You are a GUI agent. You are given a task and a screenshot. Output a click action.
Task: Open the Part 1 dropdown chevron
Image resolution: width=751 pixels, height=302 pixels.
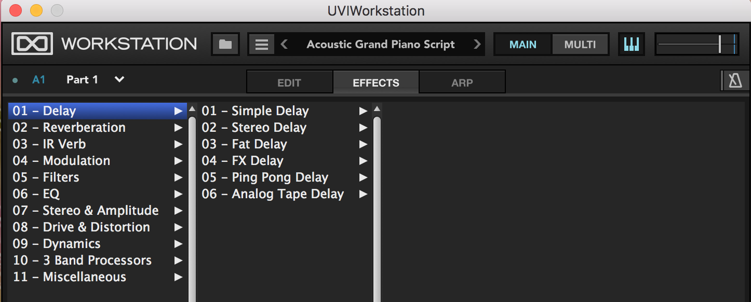click(119, 79)
